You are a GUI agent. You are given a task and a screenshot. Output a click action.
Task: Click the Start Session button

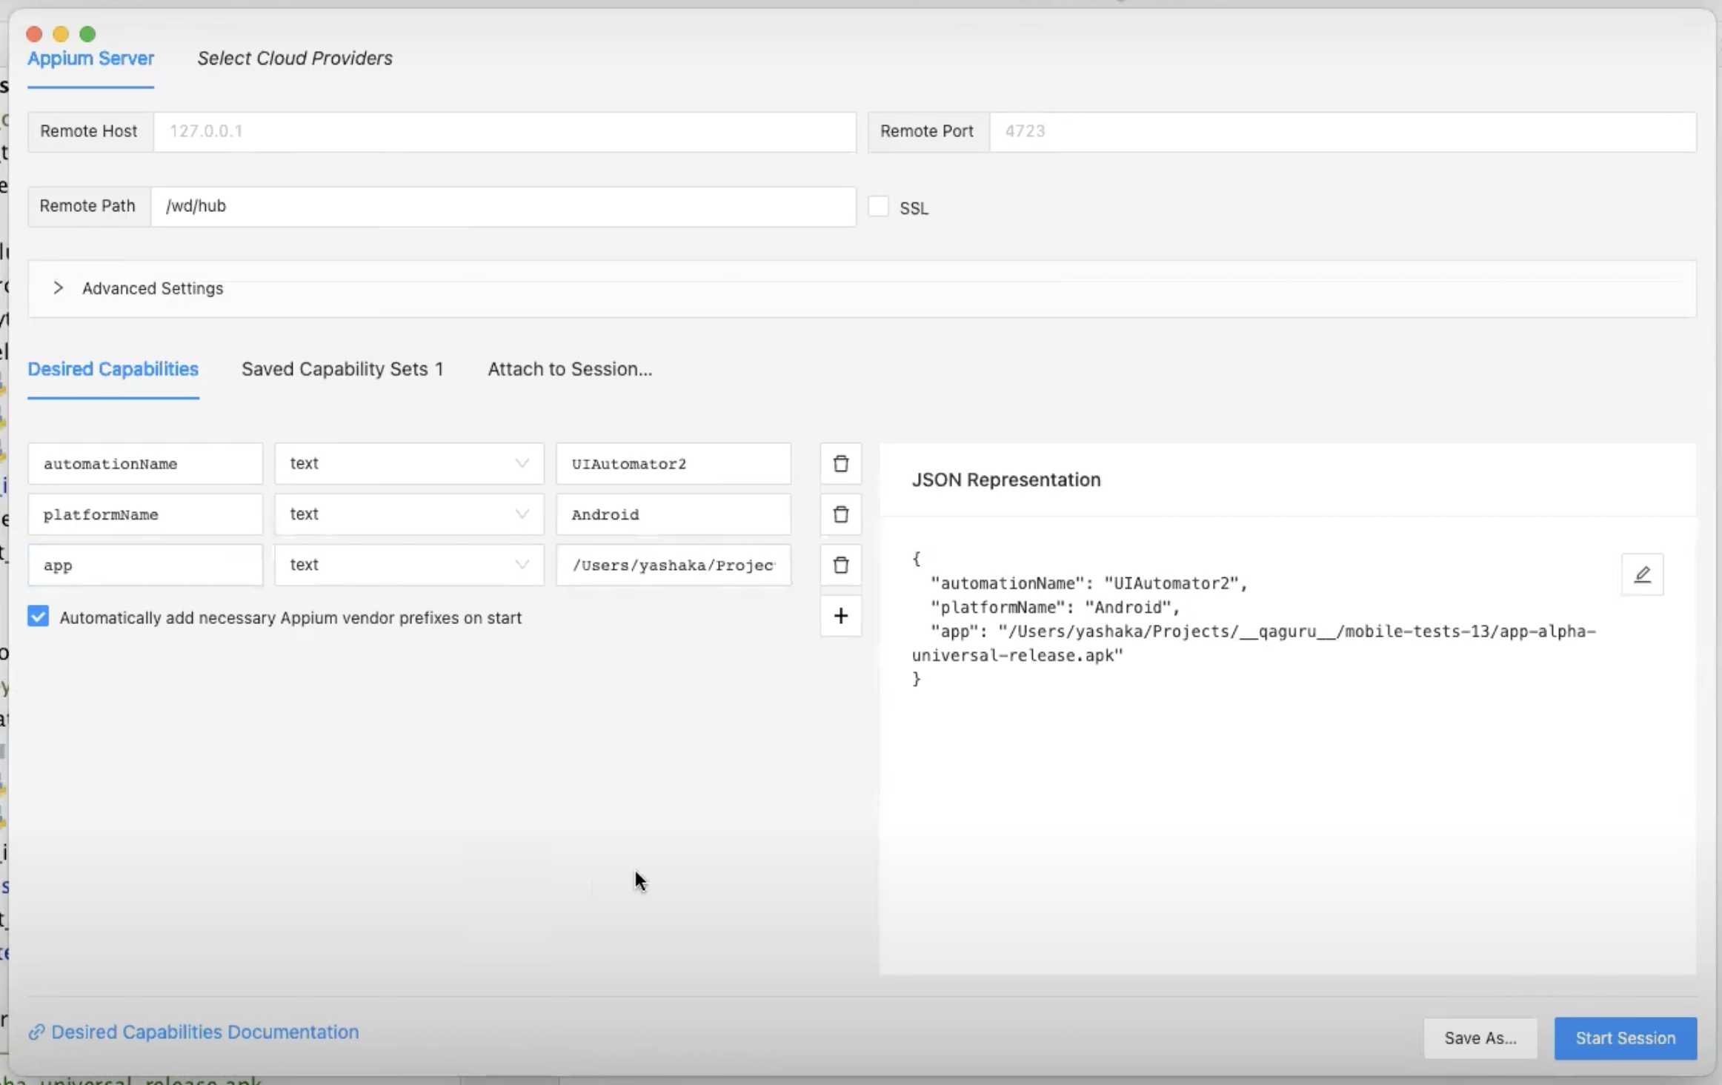[x=1624, y=1038]
